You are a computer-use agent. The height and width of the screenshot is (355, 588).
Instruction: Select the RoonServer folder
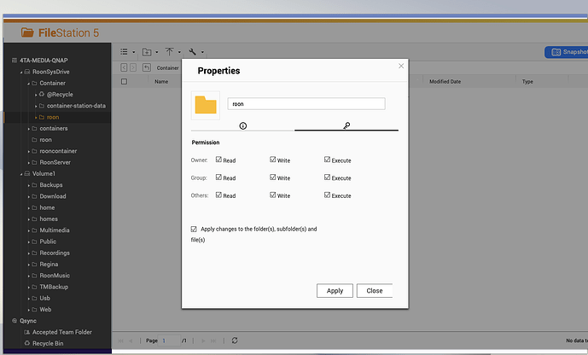pos(55,162)
